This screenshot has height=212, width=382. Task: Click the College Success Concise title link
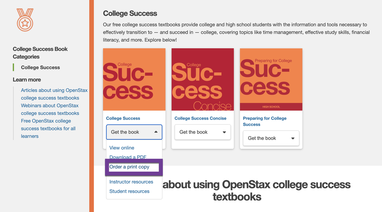pyautogui.click(x=200, y=118)
